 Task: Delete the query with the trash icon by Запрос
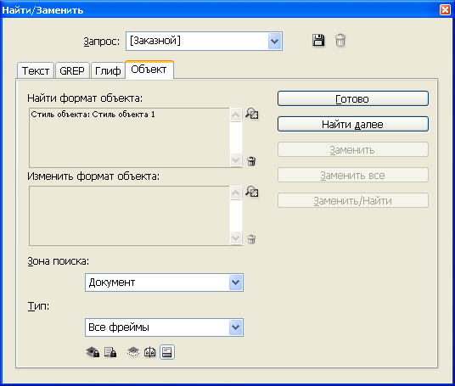coord(340,40)
